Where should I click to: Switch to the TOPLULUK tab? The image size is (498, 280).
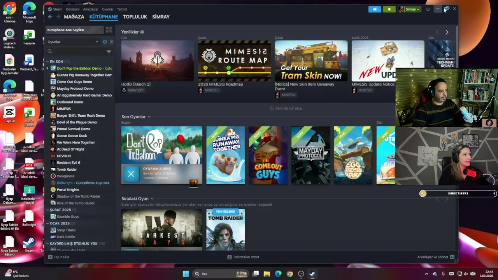pos(135,17)
